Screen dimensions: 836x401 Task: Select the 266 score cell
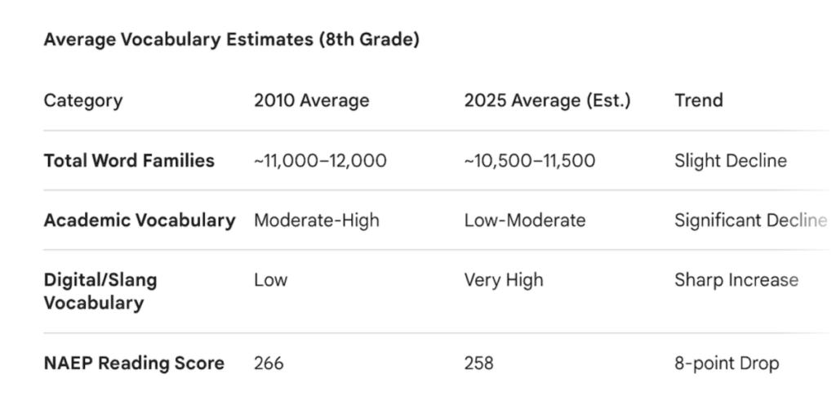point(269,363)
